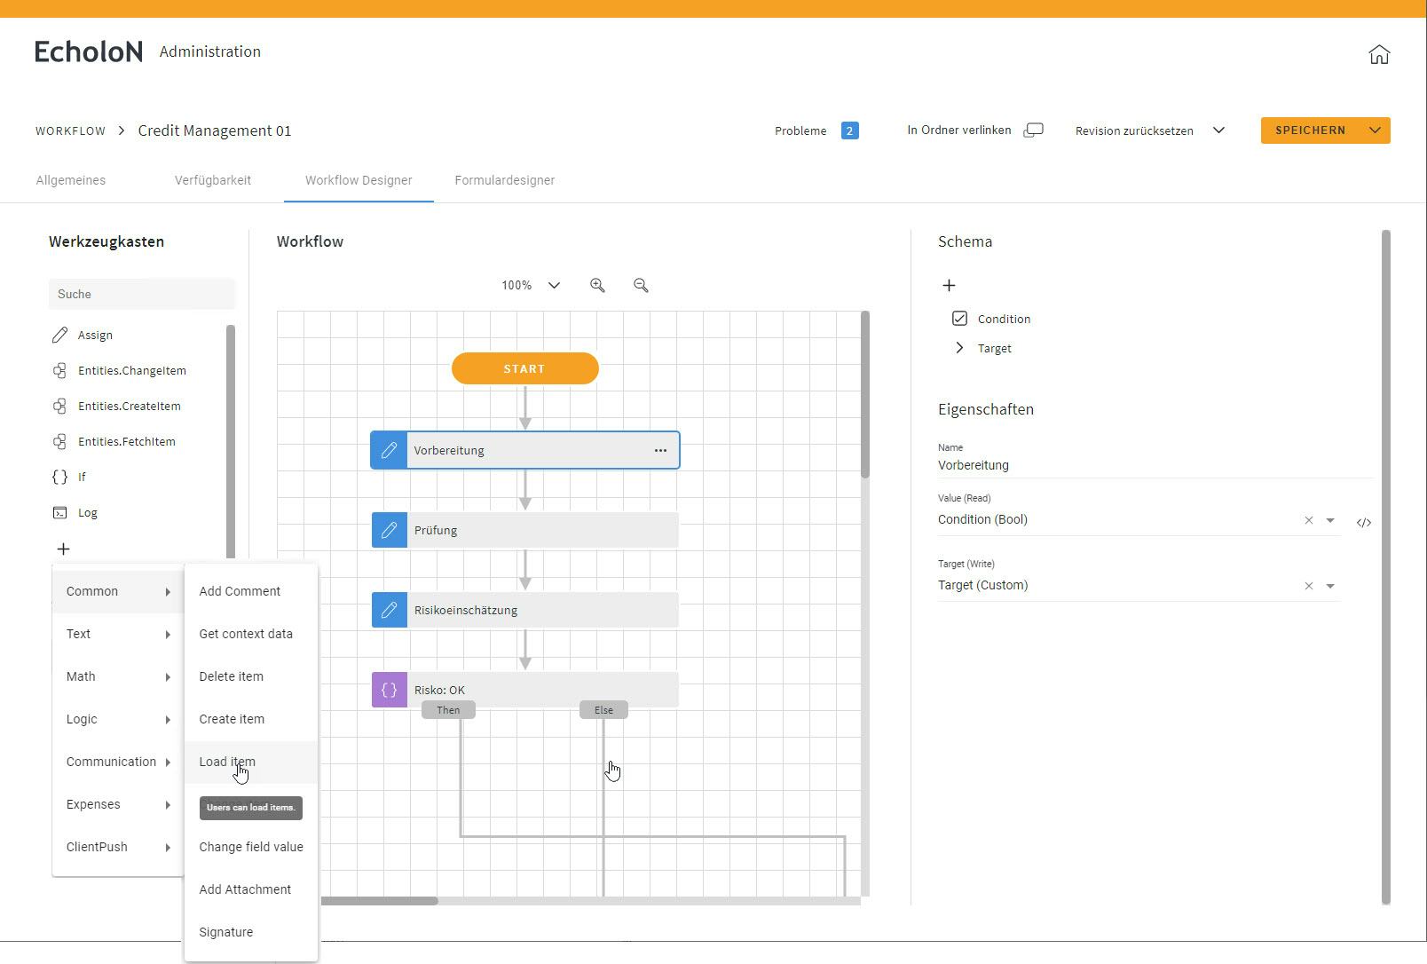Open the Speichern button arrow menu
Viewport: 1427px width, 964px height.
click(x=1375, y=130)
